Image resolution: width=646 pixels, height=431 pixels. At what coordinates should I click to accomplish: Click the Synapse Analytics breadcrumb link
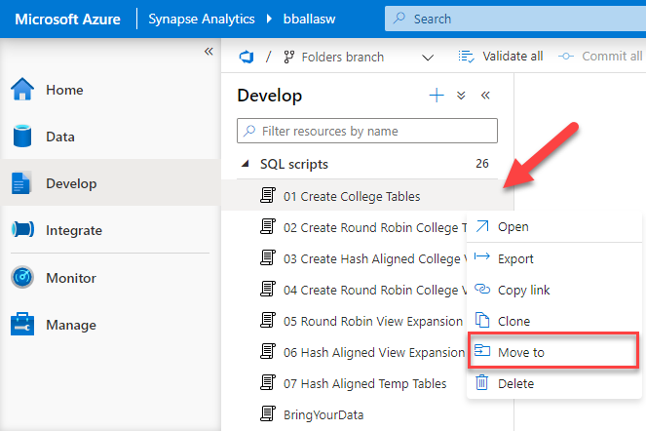coord(204,19)
